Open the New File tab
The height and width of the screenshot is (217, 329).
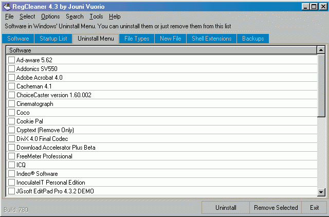(x=170, y=39)
